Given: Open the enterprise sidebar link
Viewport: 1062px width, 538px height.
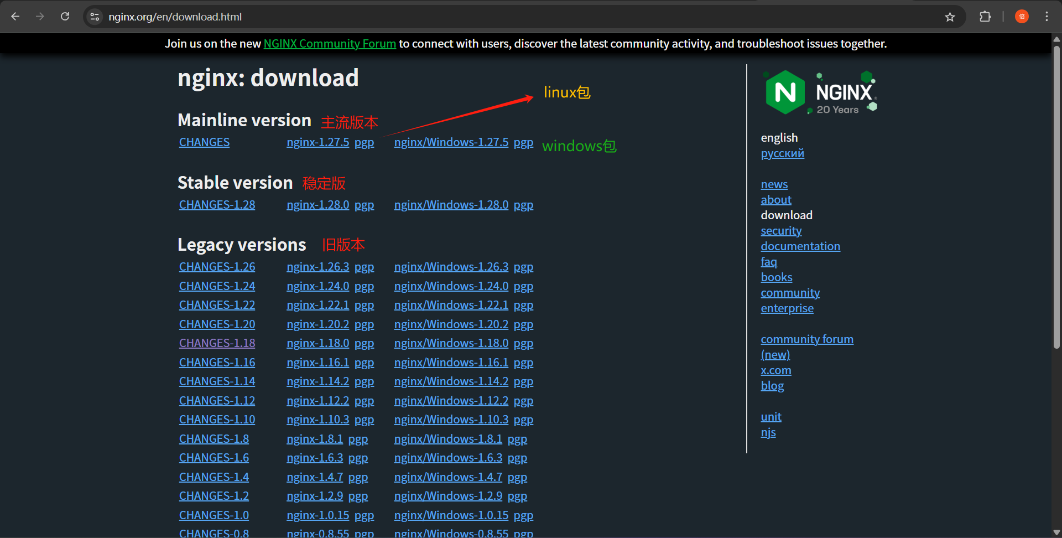Looking at the screenshot, I should tap(787, 308).
